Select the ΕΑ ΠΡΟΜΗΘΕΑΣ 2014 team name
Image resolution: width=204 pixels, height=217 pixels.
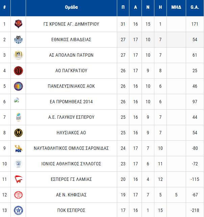click(x=71, y=102)
